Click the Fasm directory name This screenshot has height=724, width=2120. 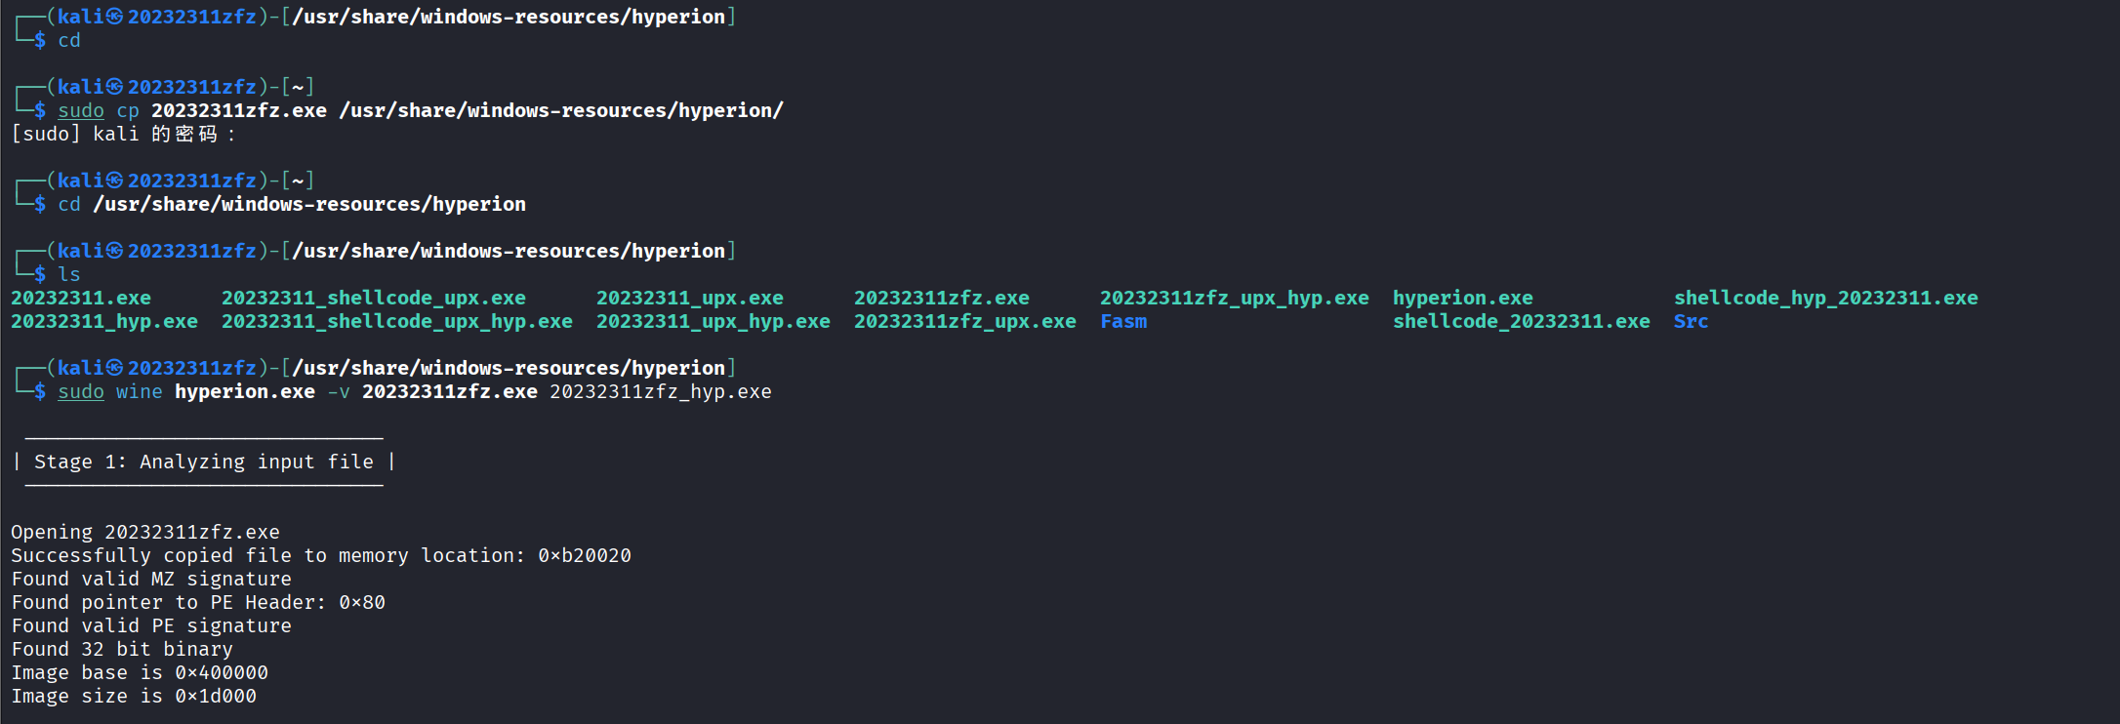(1123, 321)
